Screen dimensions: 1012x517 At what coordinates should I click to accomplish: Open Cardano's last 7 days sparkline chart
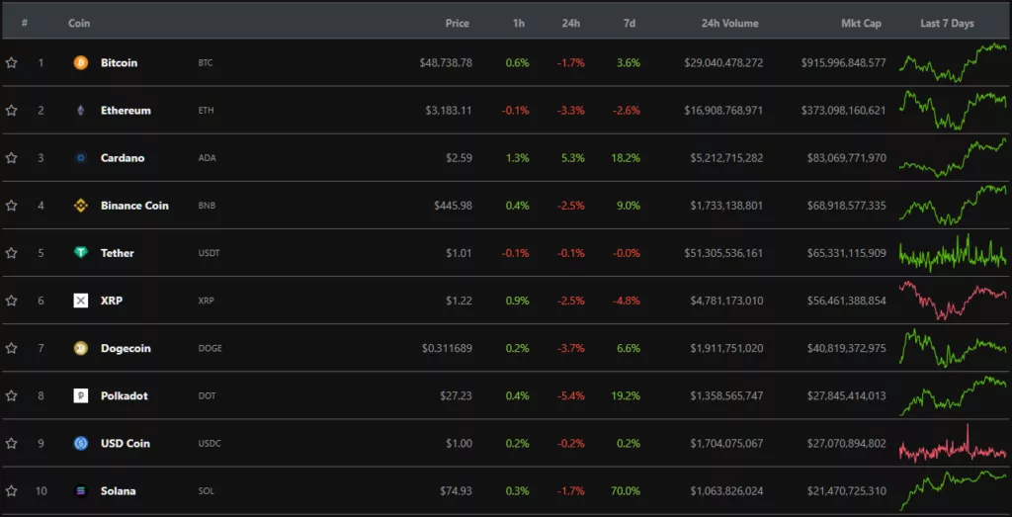(952, 158)
